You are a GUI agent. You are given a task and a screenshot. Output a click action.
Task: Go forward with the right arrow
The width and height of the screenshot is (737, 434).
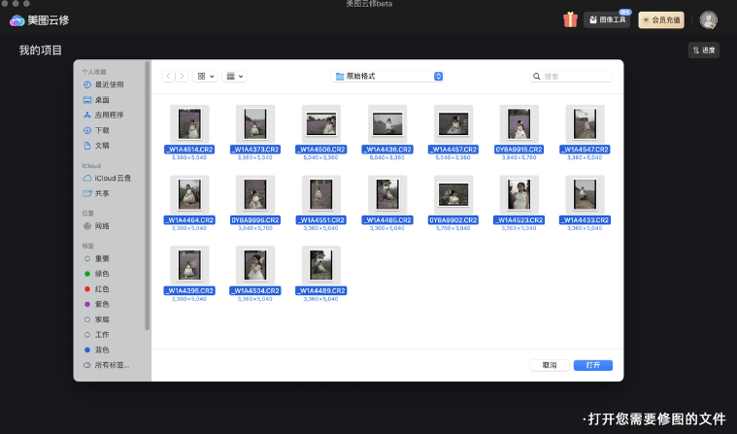point(182,76)
